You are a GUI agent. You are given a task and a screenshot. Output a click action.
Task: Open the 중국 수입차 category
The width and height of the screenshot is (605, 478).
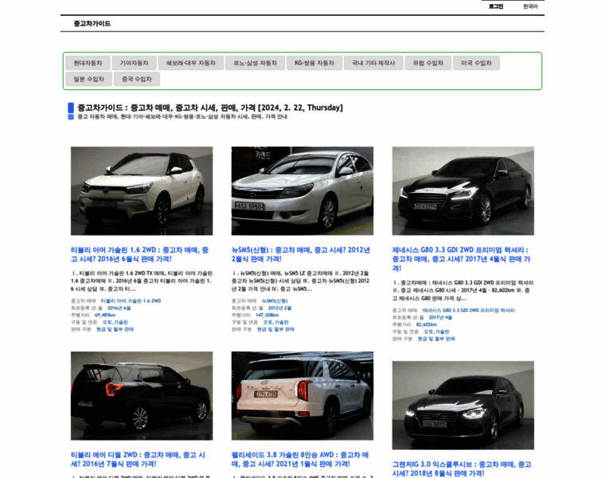point(137,79)
